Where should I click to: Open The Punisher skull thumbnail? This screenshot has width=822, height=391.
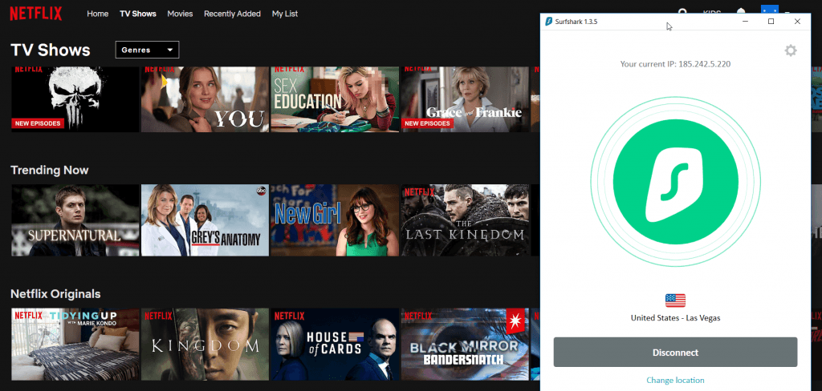pyautogui.click(x=75, y=99)
